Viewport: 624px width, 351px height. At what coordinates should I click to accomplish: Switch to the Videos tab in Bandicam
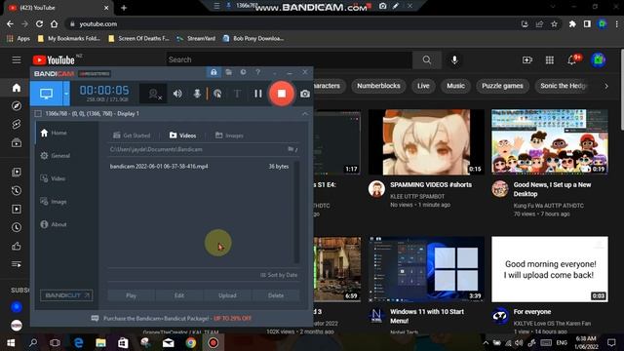[x=182, y=136]
